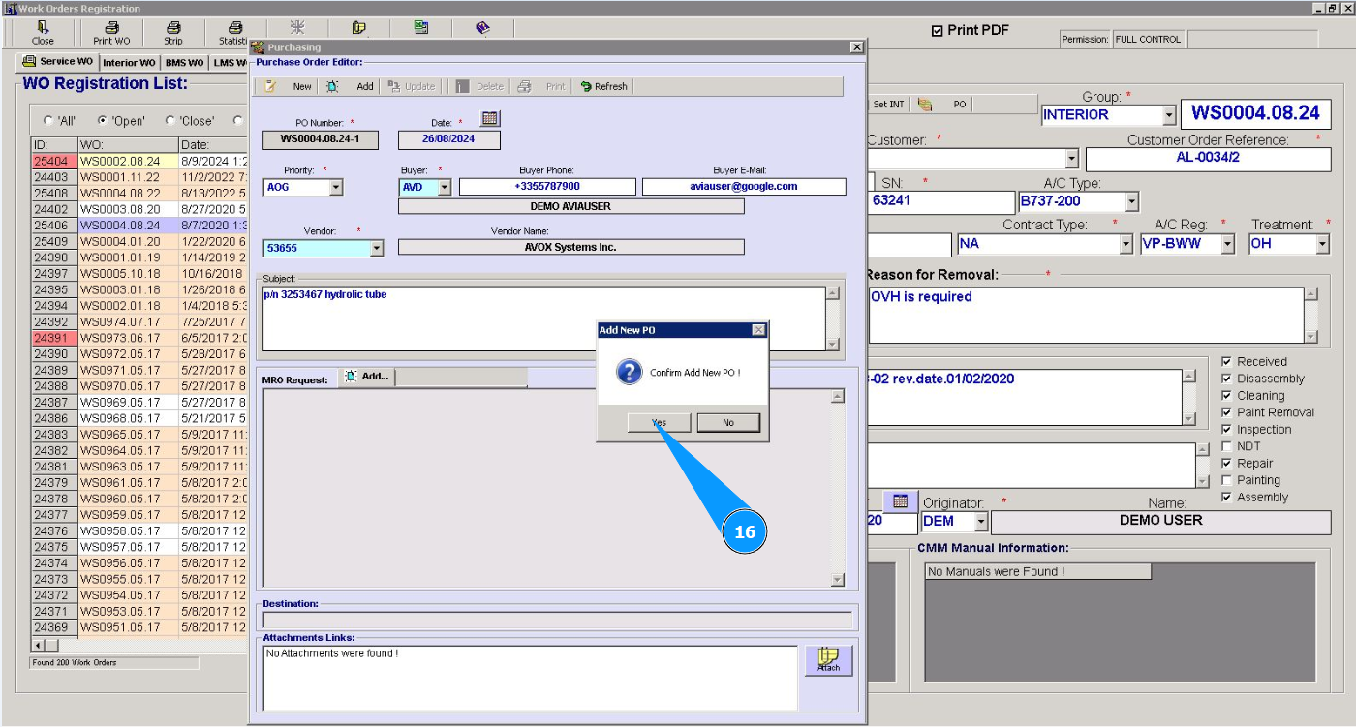Click the green Refresh arrow icon

(586, 86)
